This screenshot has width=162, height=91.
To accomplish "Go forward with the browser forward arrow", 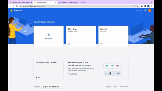I will pos(13,6).
